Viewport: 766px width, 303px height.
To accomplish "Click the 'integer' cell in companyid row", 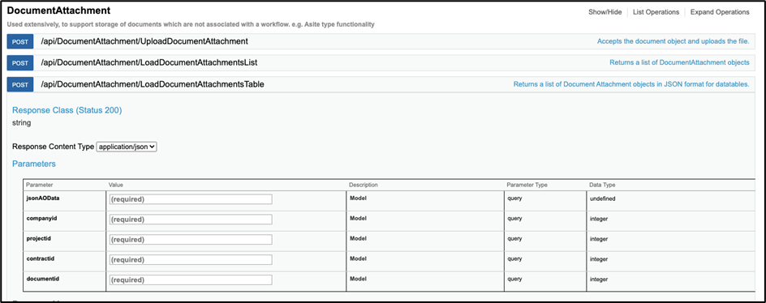I will (599, 219).
